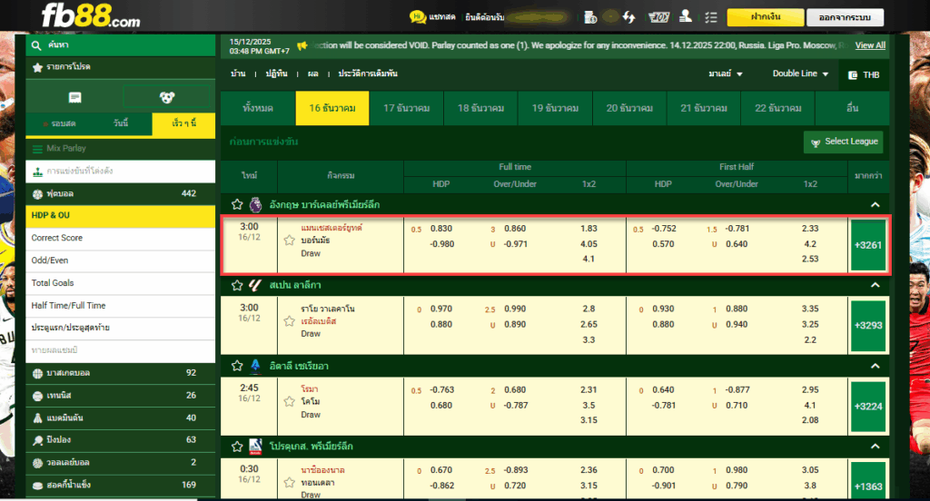Click the ฝากเงิน deposit button
The width and height of the screenshot is (930, 501).
[766, 17]
